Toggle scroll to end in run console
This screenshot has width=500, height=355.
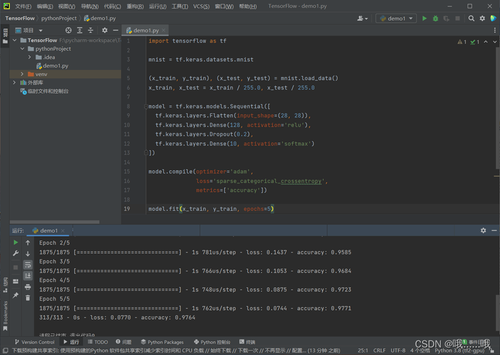point(28,276)
